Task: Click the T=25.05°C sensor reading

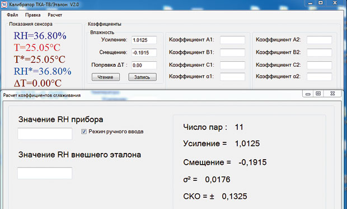Action: 37,48
